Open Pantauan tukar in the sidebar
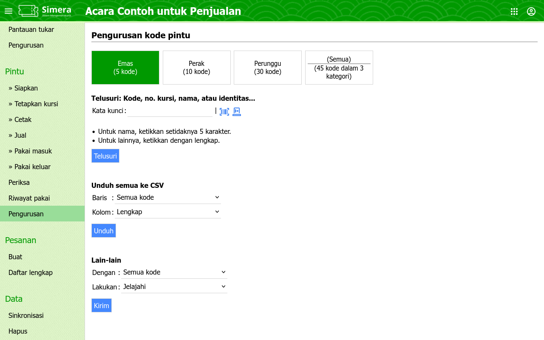544x340 pixels. [x=42, y=30]
